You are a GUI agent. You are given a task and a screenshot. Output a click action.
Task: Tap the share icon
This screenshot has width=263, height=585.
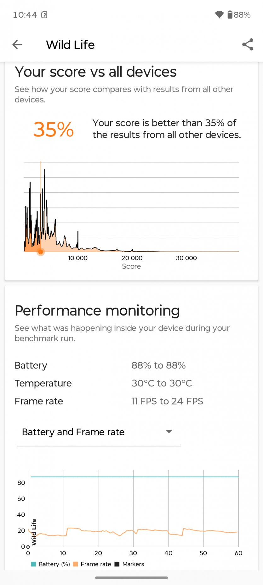(x=248, y=45)
